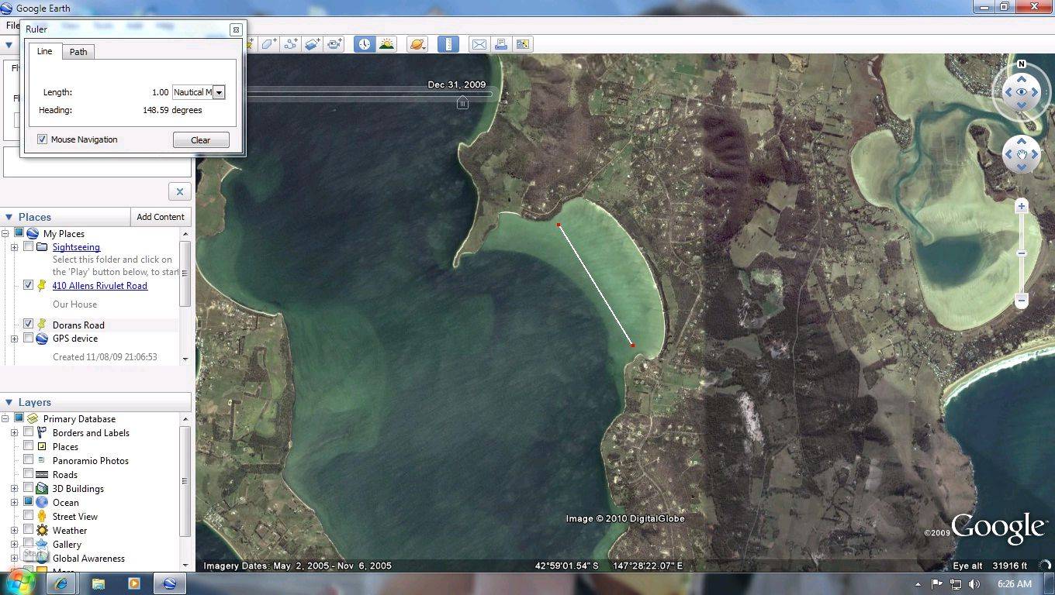Screen dimensions: 1055x595
Task: Open the 410 Allens Rivulet Road link
Action: point(99,286)
